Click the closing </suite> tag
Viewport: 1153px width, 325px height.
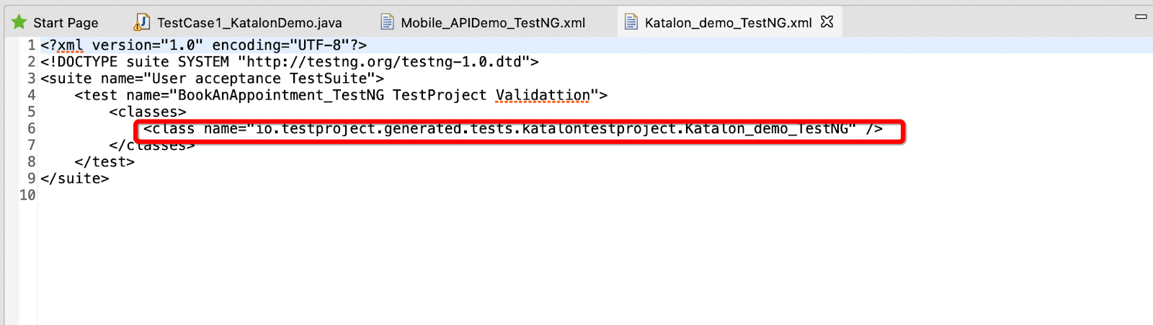(x=75, y=179)
